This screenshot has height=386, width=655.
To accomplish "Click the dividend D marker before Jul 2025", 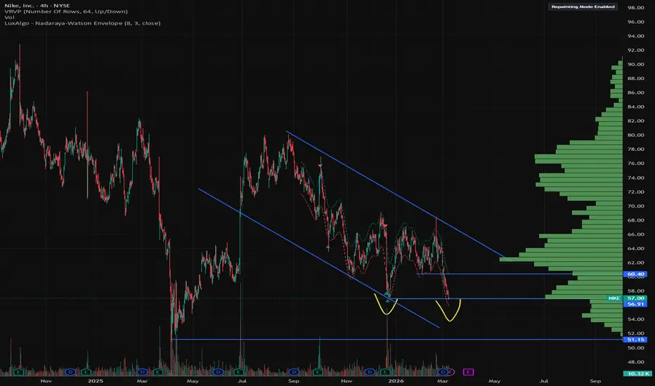I will [x=218, y=372].
